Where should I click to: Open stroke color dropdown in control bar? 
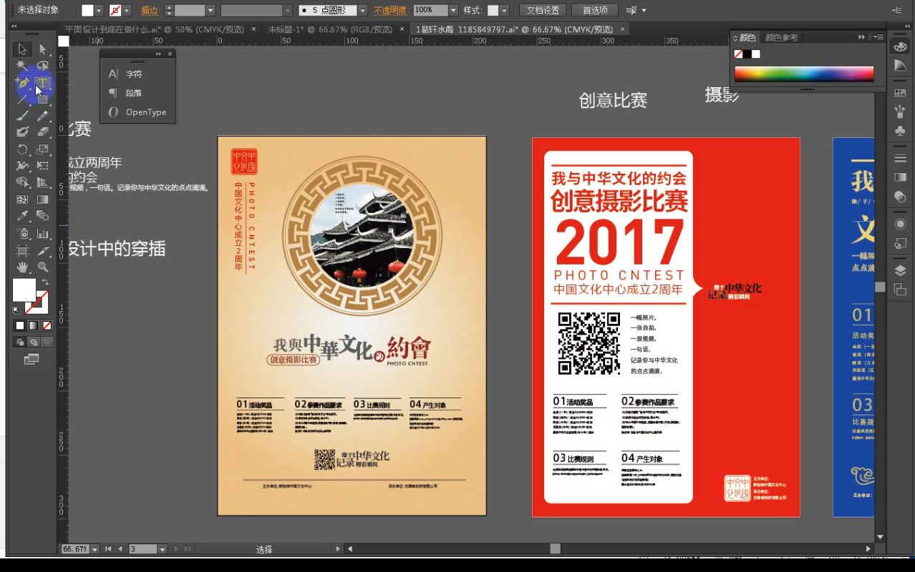[x=127, y=11]
